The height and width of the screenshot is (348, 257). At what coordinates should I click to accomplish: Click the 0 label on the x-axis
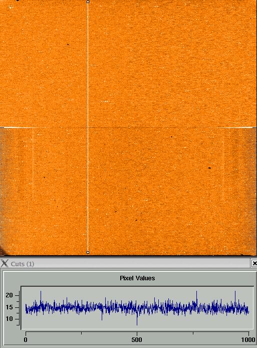[26, 339]
